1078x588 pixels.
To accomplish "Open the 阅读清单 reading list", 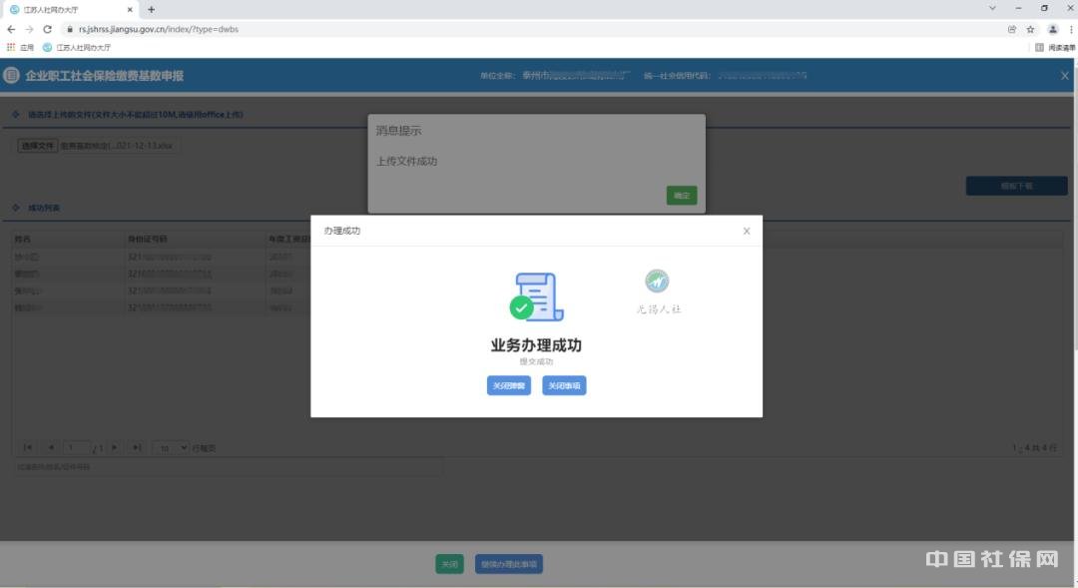I will click(1054, 47).
